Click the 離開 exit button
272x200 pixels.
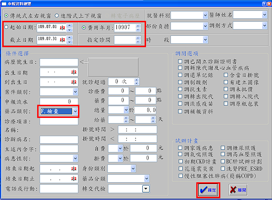(x=238, y=190)
